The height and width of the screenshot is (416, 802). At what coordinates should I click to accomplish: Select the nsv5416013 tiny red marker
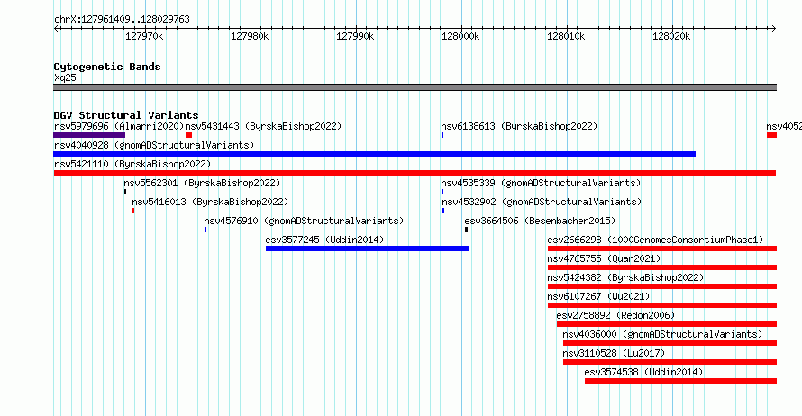133,211
